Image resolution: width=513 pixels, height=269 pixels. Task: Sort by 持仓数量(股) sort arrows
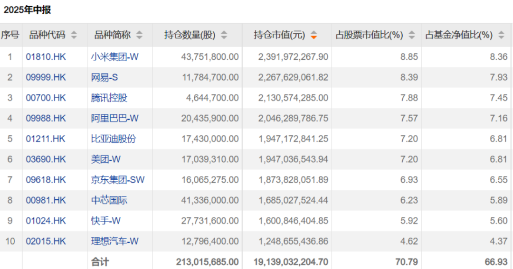coord(224,35)
